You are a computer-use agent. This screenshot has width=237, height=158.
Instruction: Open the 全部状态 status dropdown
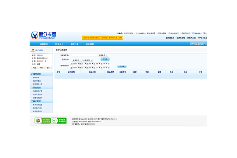[x=77, y=60]
